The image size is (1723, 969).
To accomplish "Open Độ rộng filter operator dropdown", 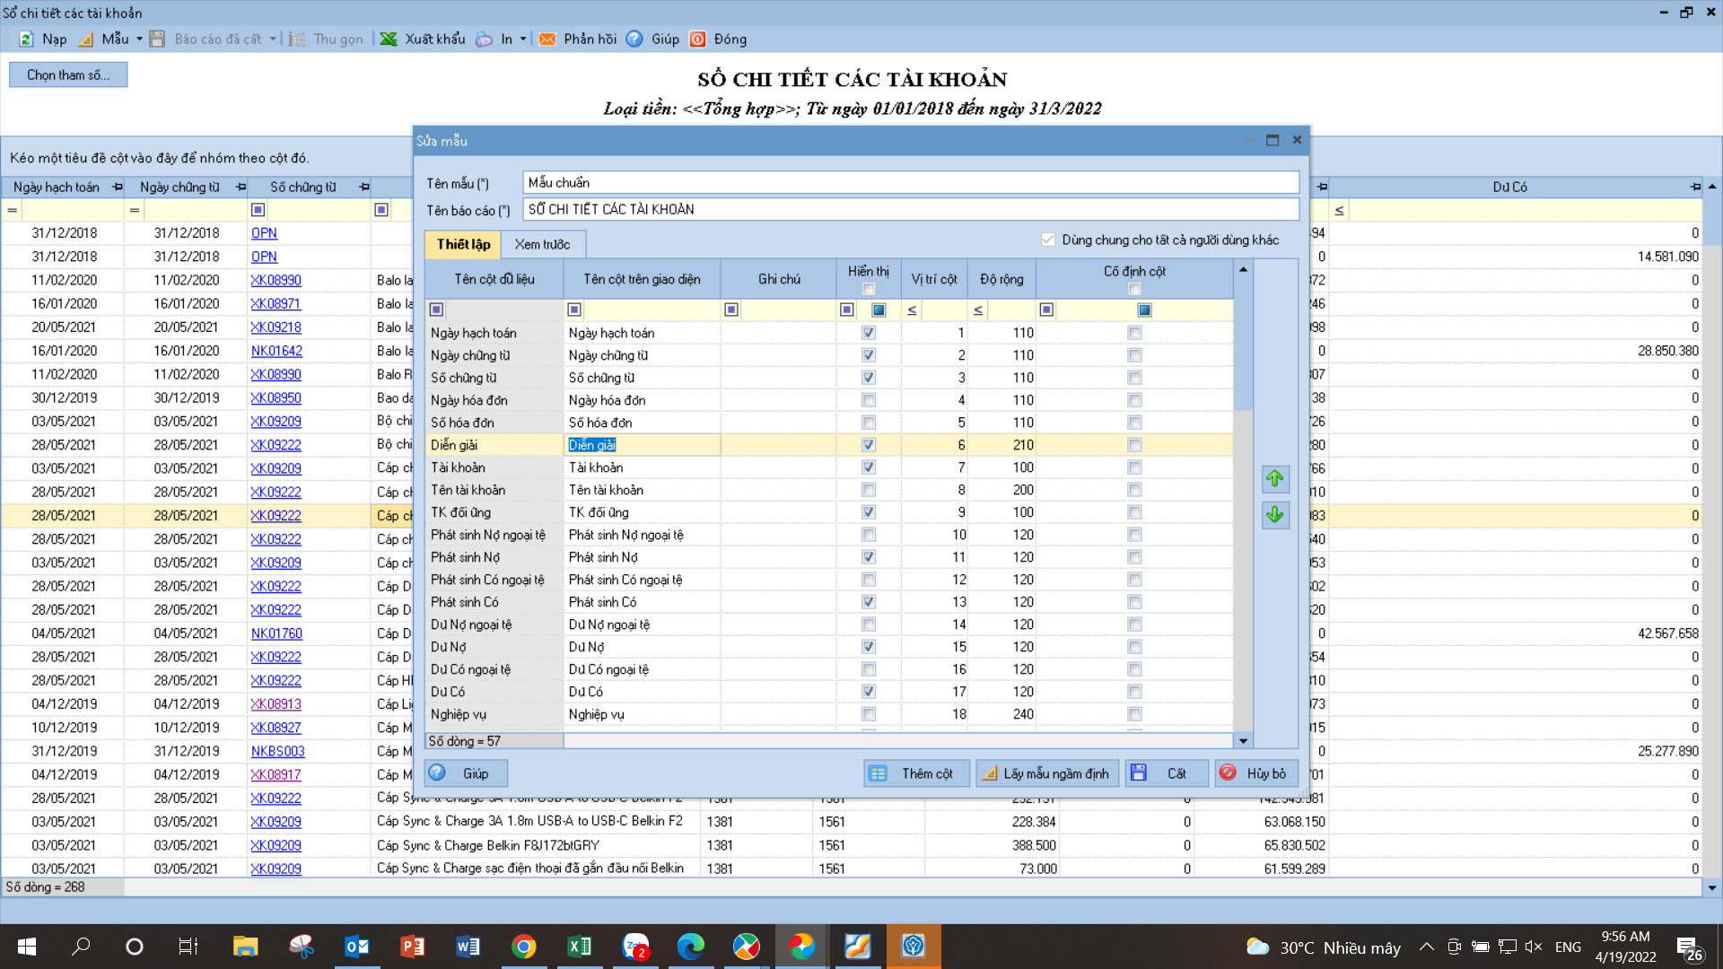I will tap(978, 310).
